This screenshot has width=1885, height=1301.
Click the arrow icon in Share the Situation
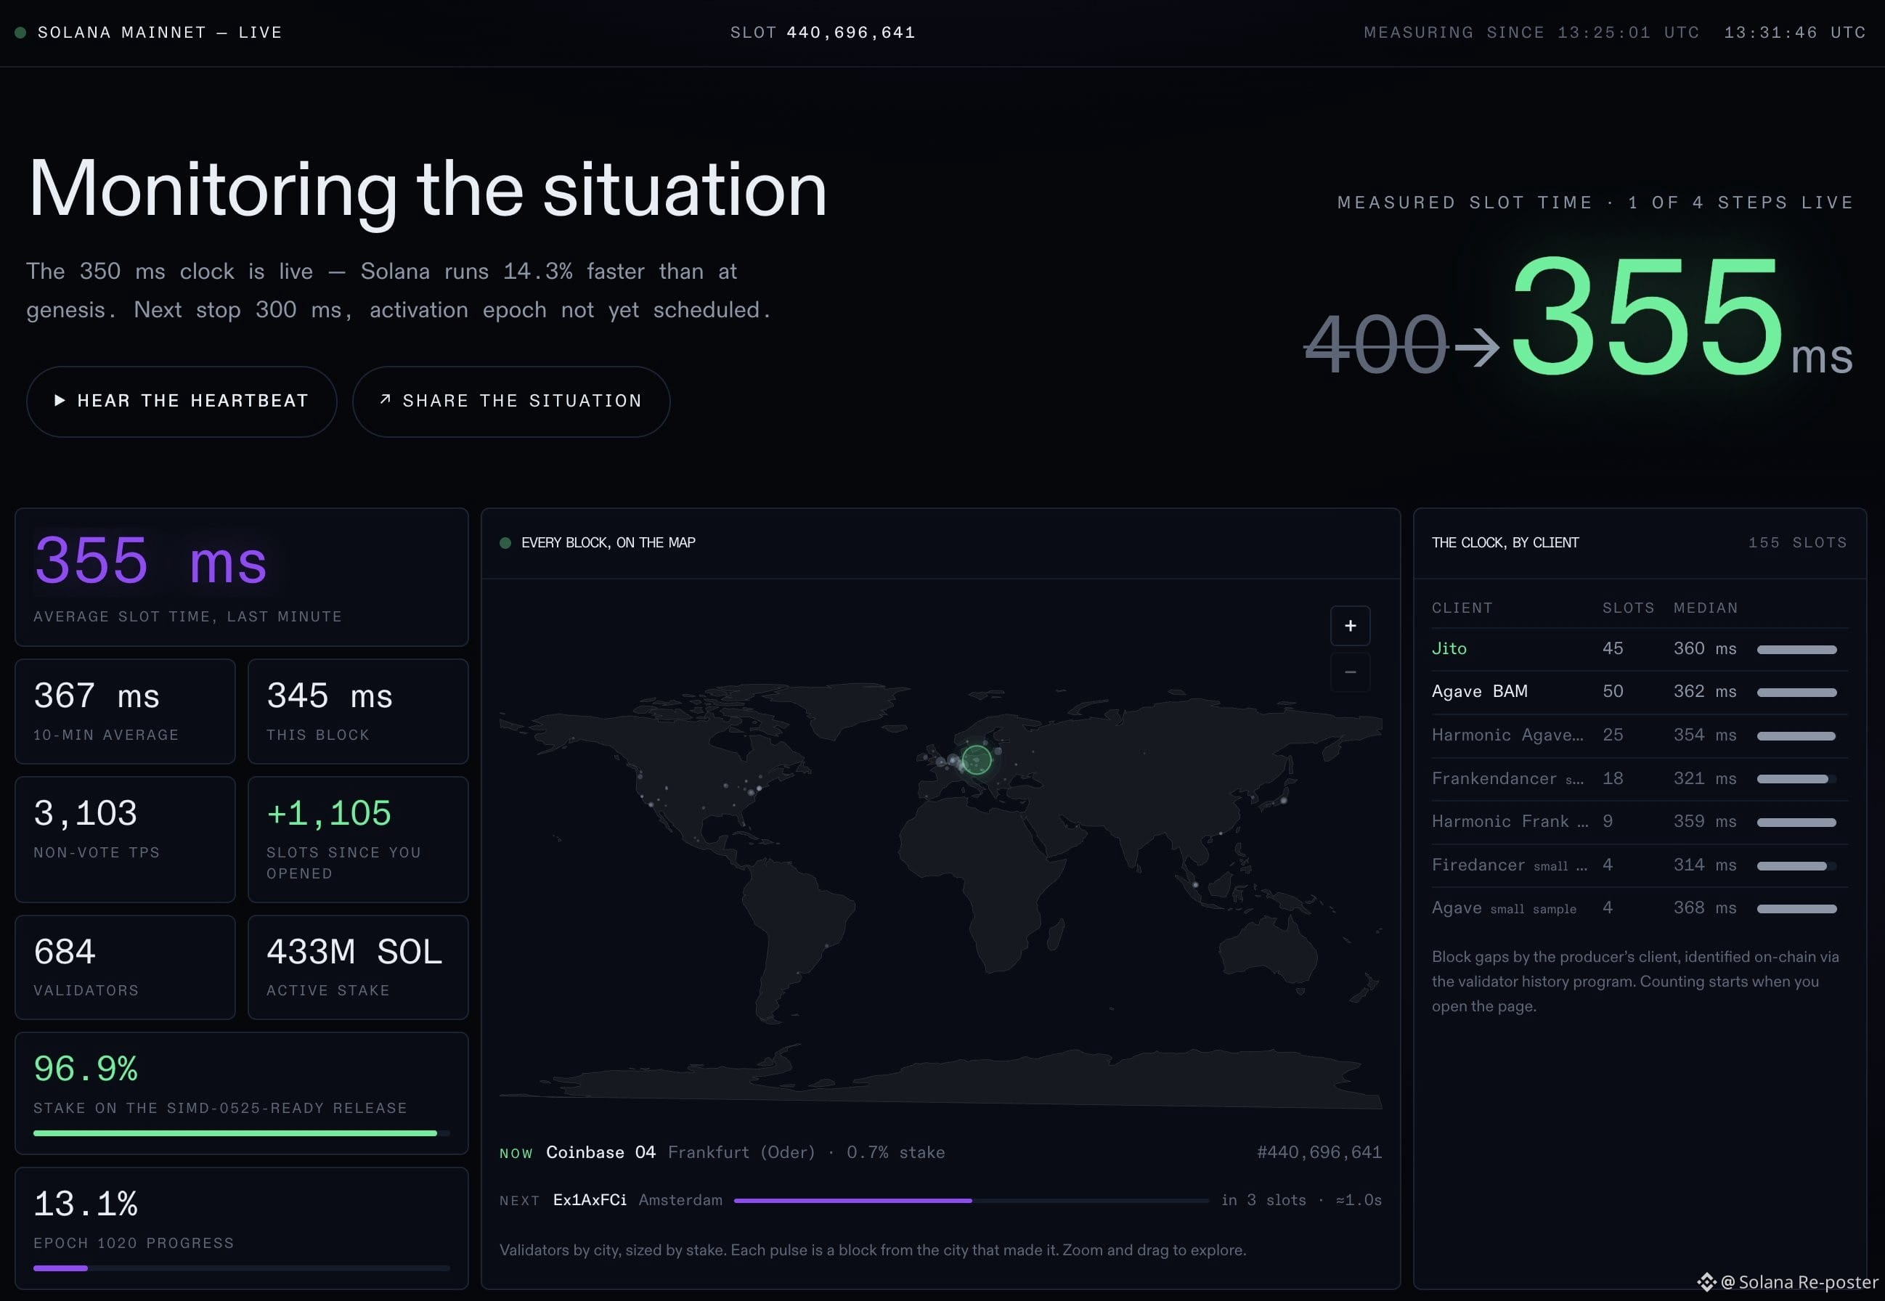tap(385, 399)
